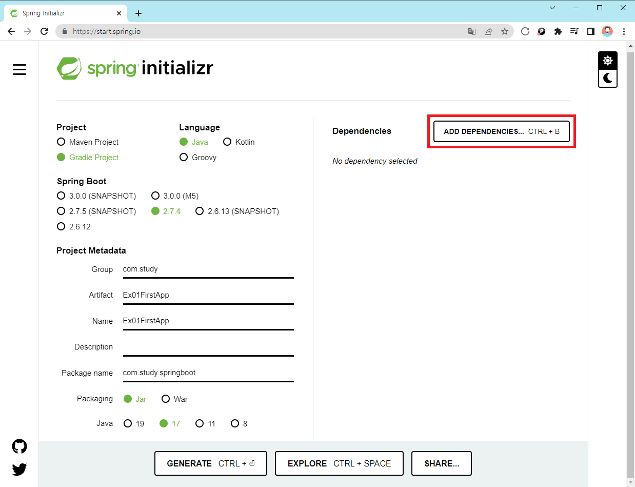Open browser extensions puzzle icon
Image resolution: width=635 pixels, height=487 pixels.
(558, 31)
